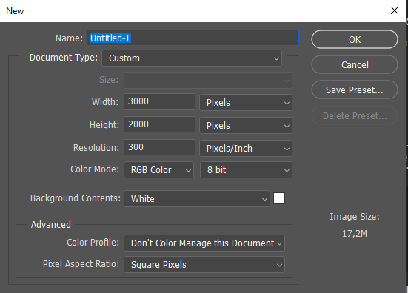
Task: Close the New dialog window
Action: tap(395, 10)
